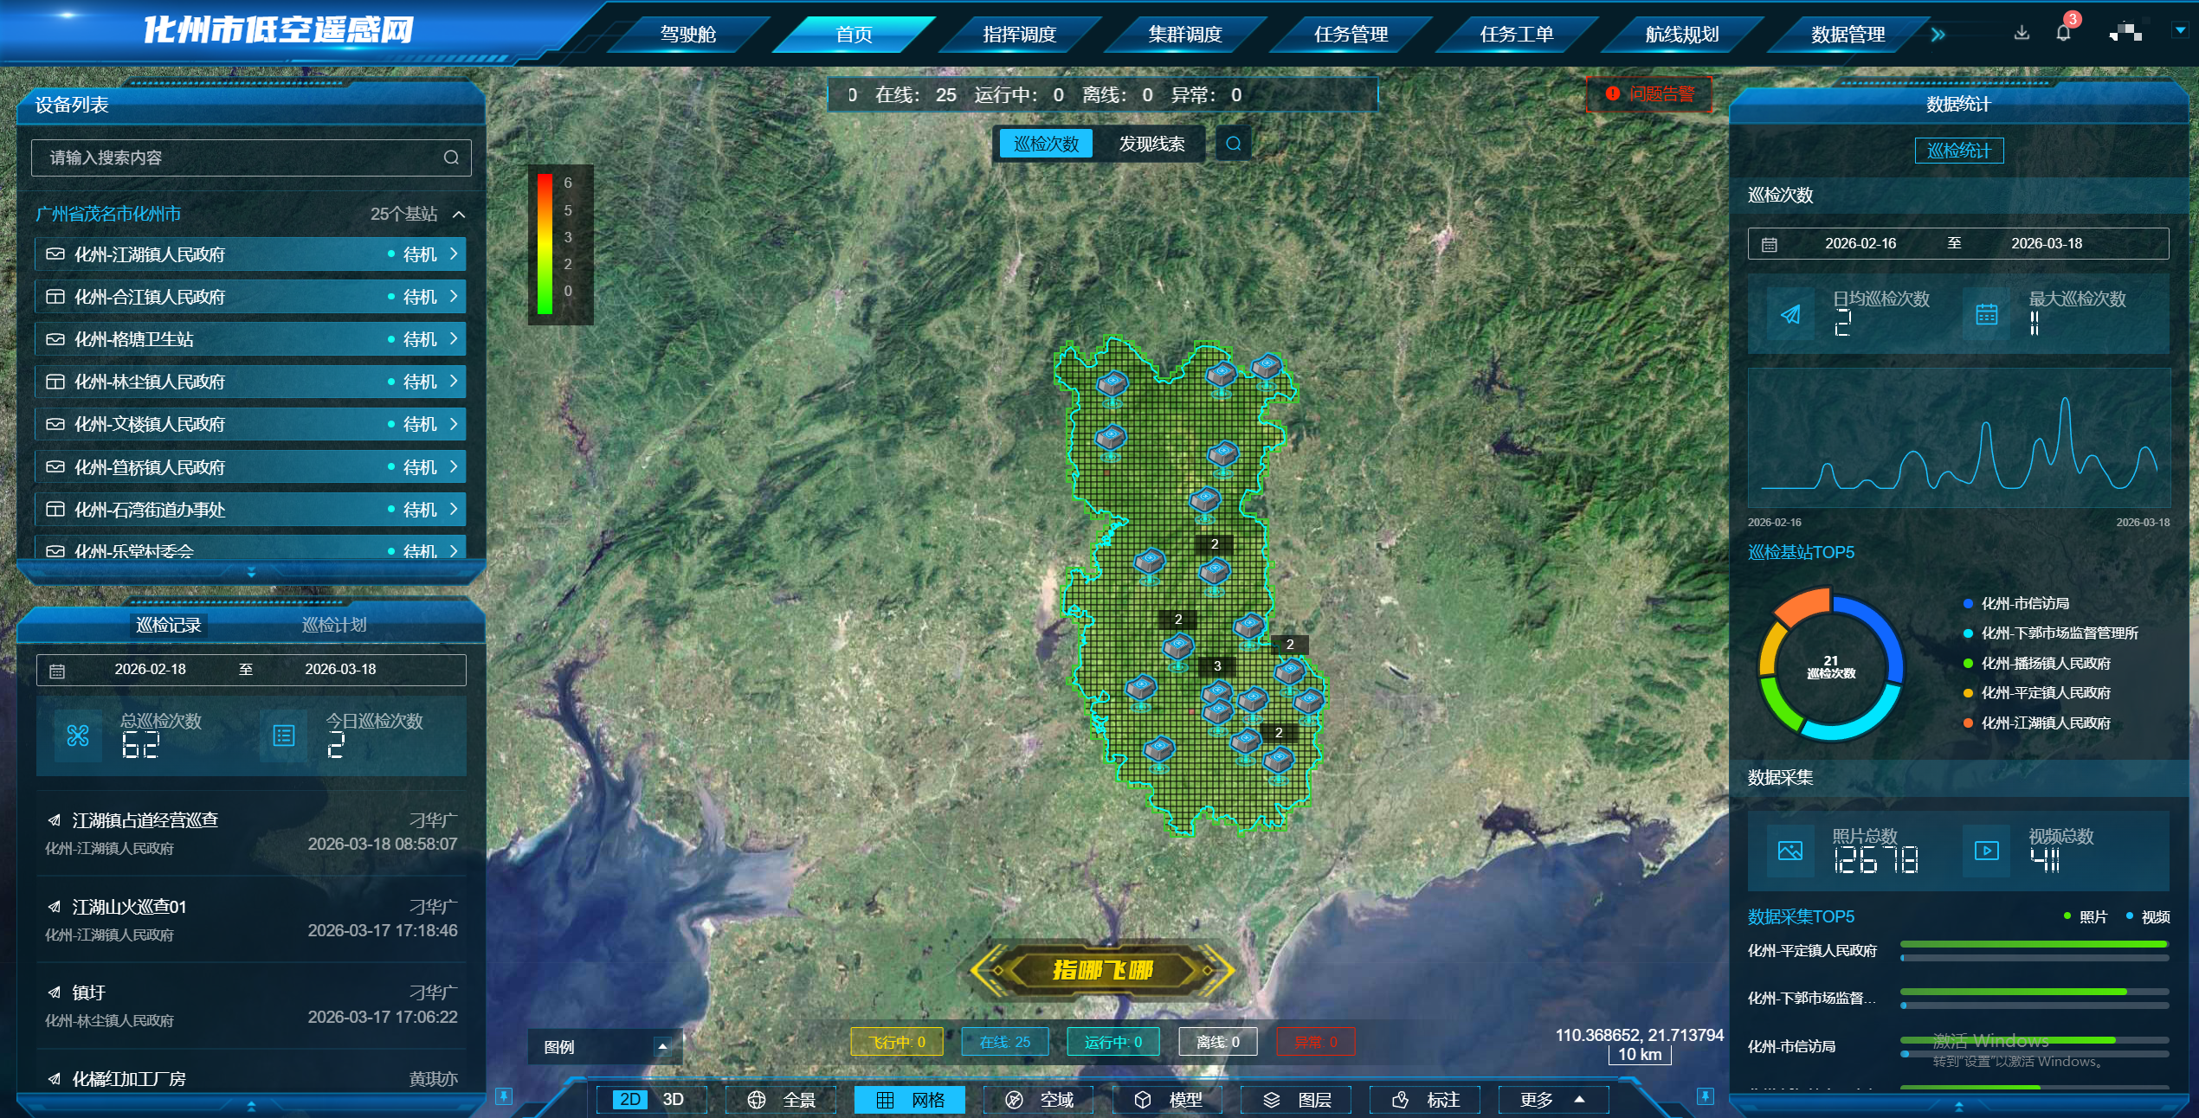The image size is (2199, 1118).
Task: Expand the 图例 legend dropdown
Action: 662,1046
